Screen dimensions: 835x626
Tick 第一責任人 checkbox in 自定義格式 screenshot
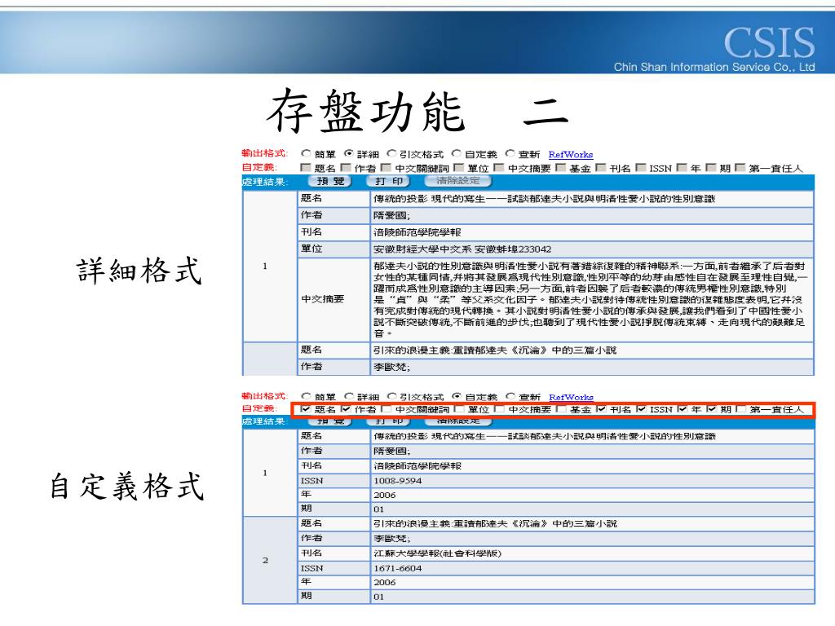point(740,409)
